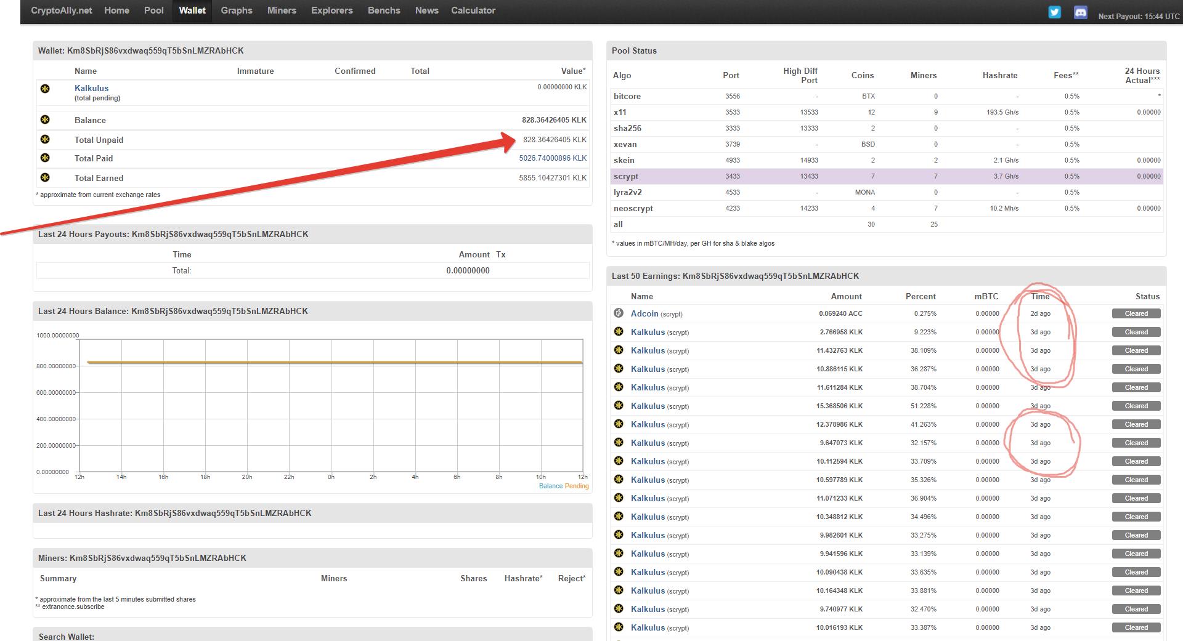
Task: Open the Graphs page
Action: pyautogui.click(x=237, y=10)
